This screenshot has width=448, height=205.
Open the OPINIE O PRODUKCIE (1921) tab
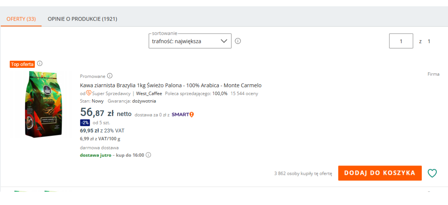[83, 19]
